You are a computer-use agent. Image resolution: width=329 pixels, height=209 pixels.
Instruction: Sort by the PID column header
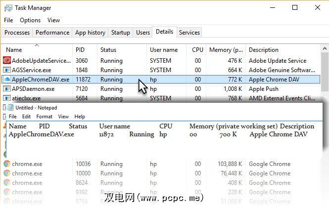80,50
